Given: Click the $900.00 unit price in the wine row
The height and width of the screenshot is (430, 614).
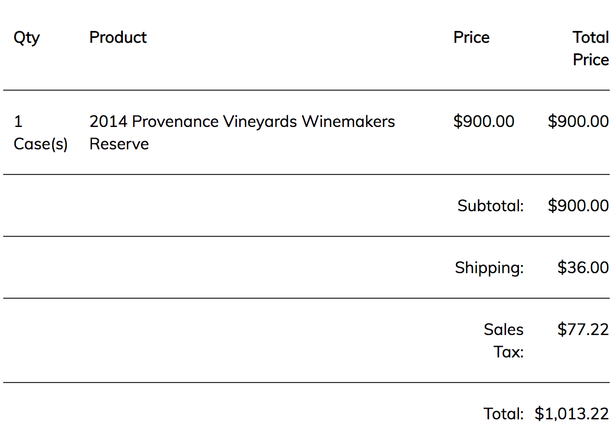Looking at the screenshot, I should point(484,122).
